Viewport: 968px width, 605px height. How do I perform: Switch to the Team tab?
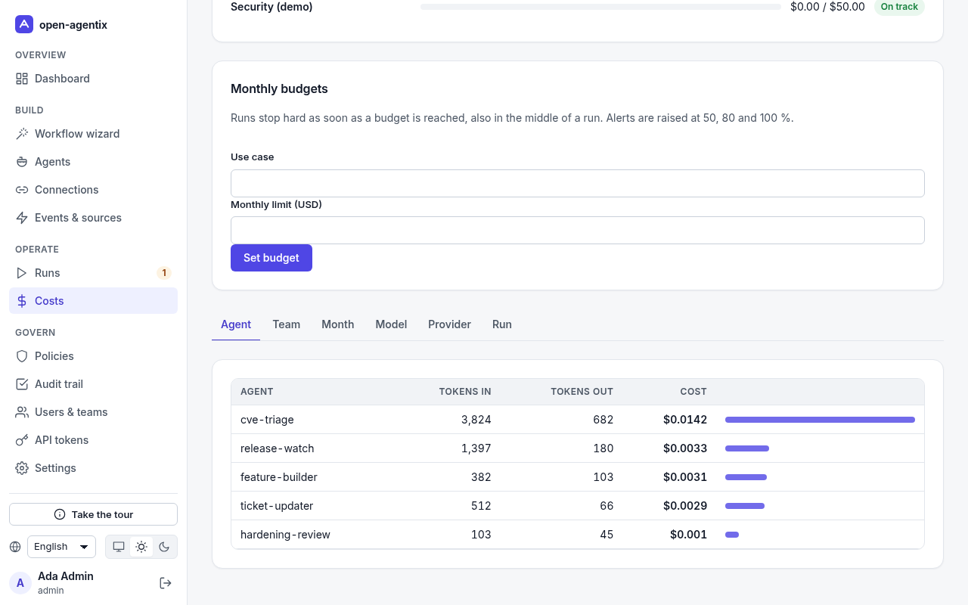click(287, 324)
